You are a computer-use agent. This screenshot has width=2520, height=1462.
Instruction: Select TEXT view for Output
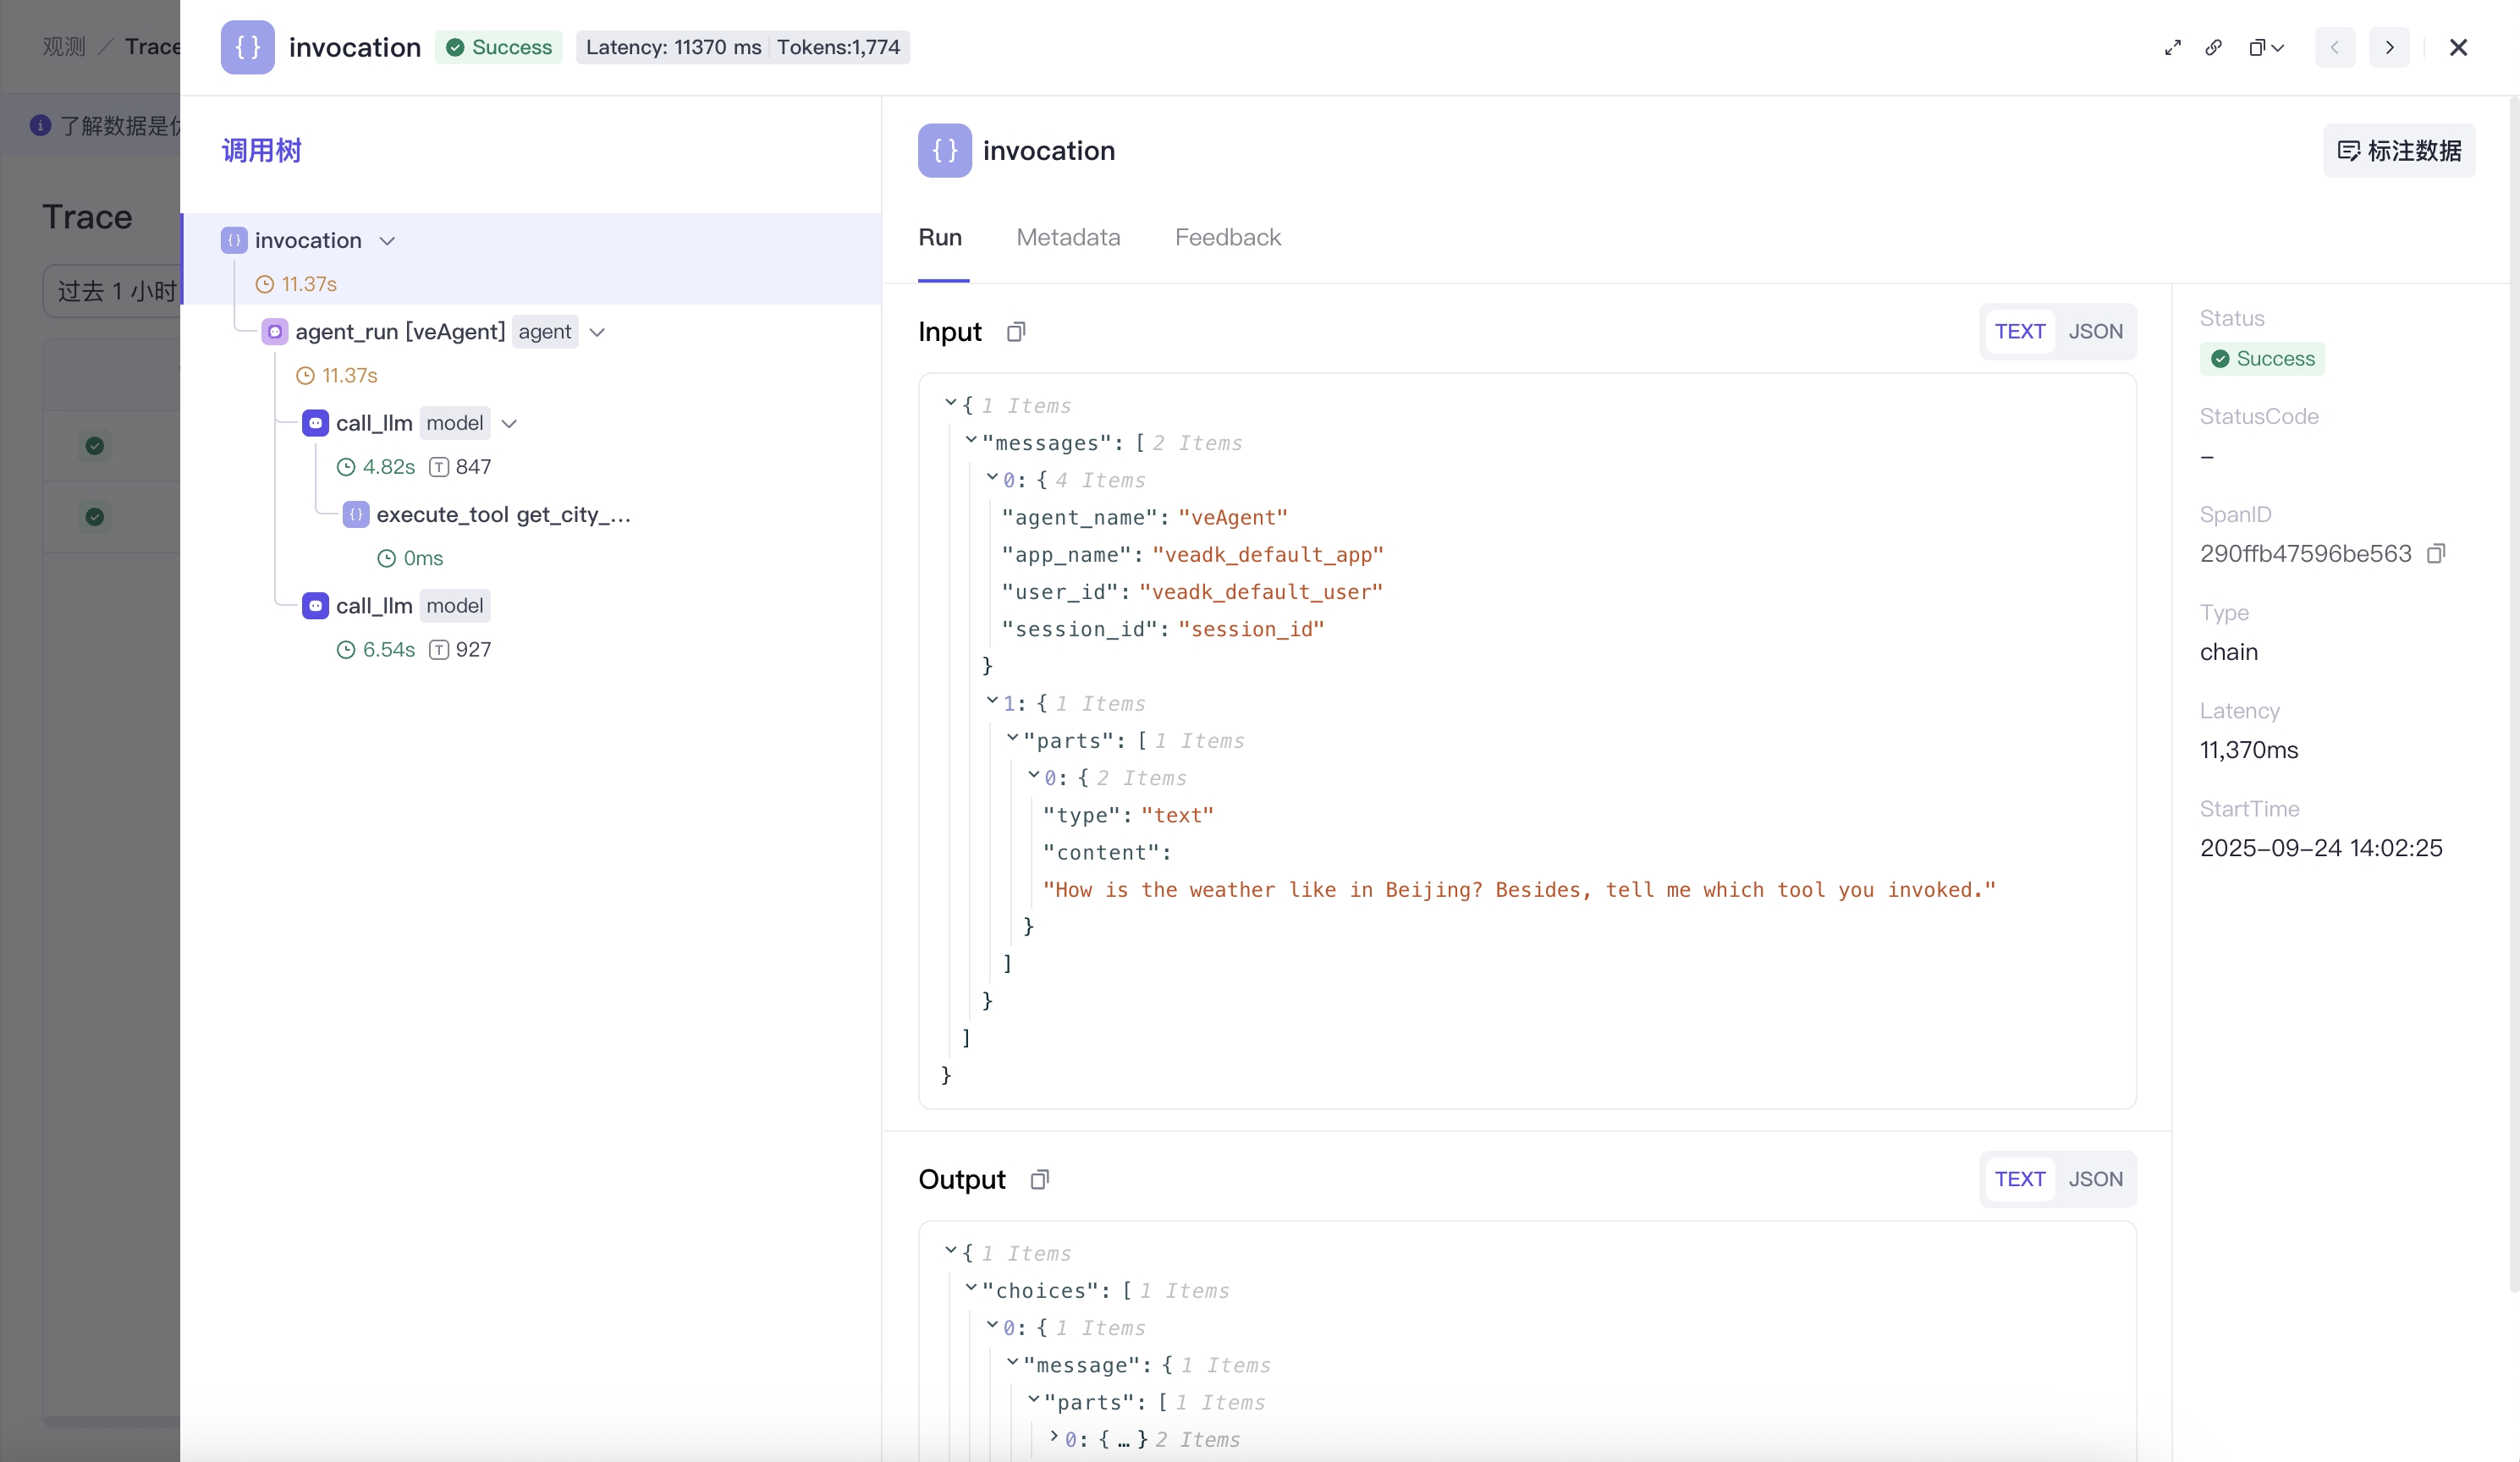coord(2019,1179)
